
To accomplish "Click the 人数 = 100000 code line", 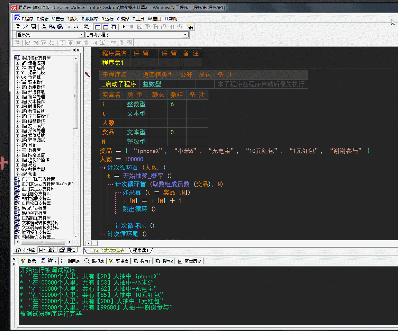I will 121,159.
